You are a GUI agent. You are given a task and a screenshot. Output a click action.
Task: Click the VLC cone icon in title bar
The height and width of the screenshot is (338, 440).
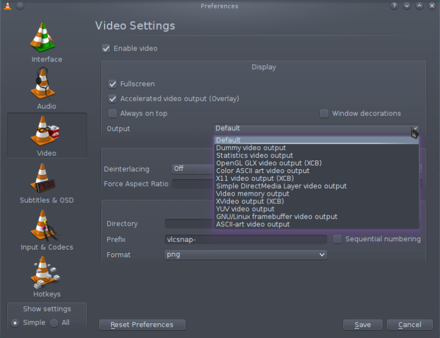[x=8, y=5]
